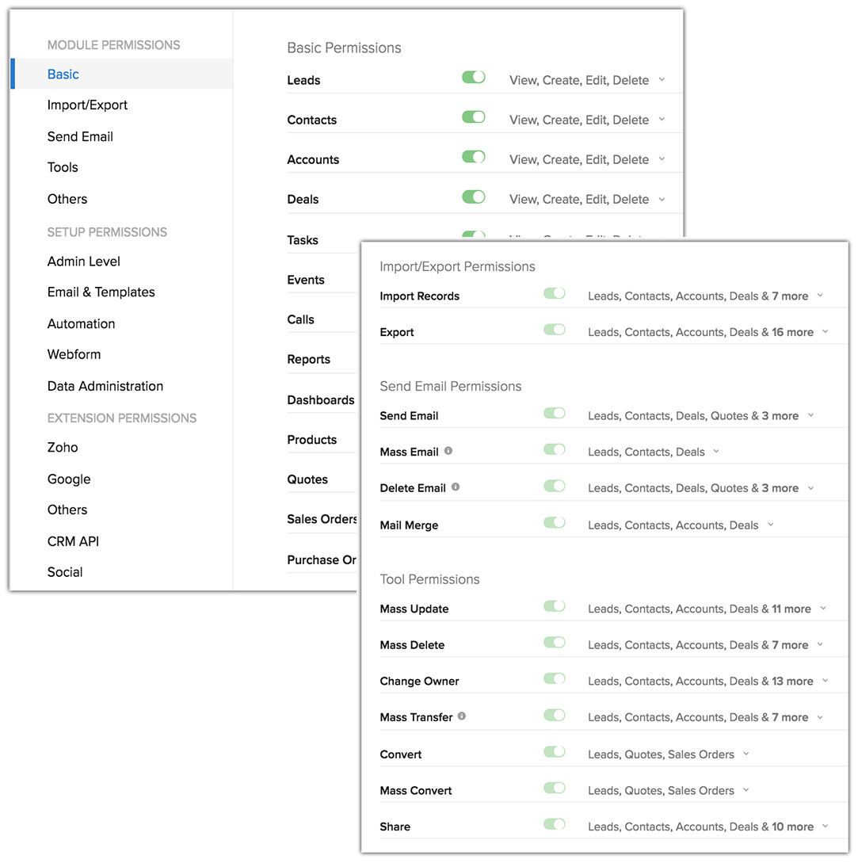Click info icon next to Mass Transfer
Viewport: 858px width, 863px height.
pyautogui.click(x=462, y=716)
